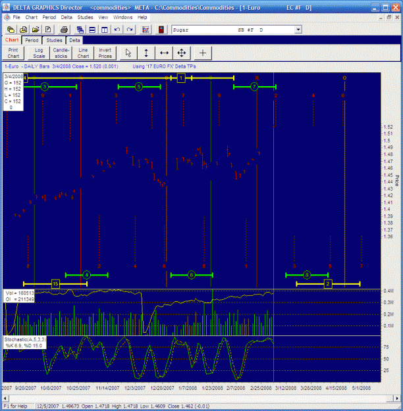Switch to the Period tab
Screen dimensions: 403x411
point(32,40)
